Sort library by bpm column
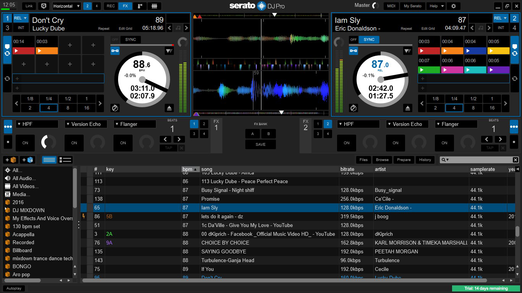 [191, 169]
